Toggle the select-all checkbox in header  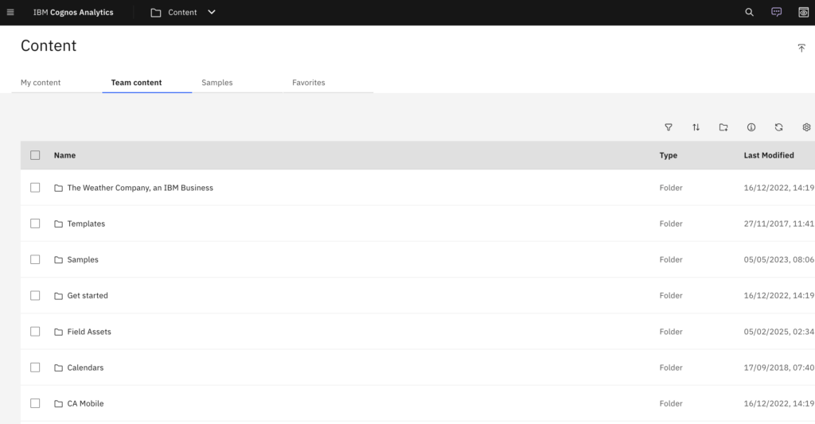(35, 155)
